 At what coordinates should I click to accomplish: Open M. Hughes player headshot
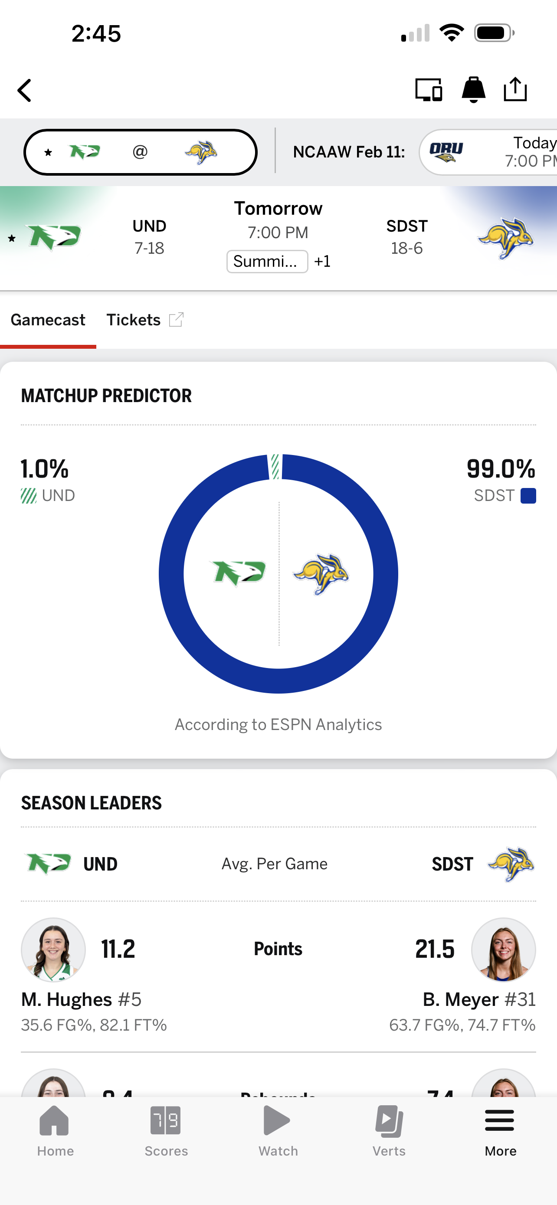pos(53,950)
